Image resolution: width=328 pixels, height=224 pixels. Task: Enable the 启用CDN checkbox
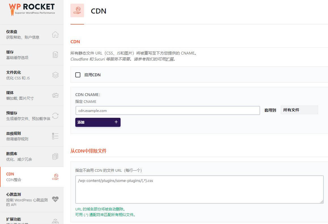[x=78, y=75]
